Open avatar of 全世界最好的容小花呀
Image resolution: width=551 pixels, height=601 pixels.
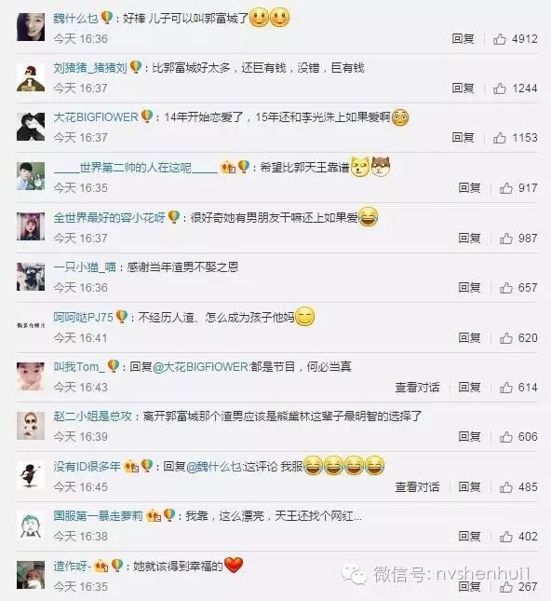pyautogui.click(x=31, y=226)
